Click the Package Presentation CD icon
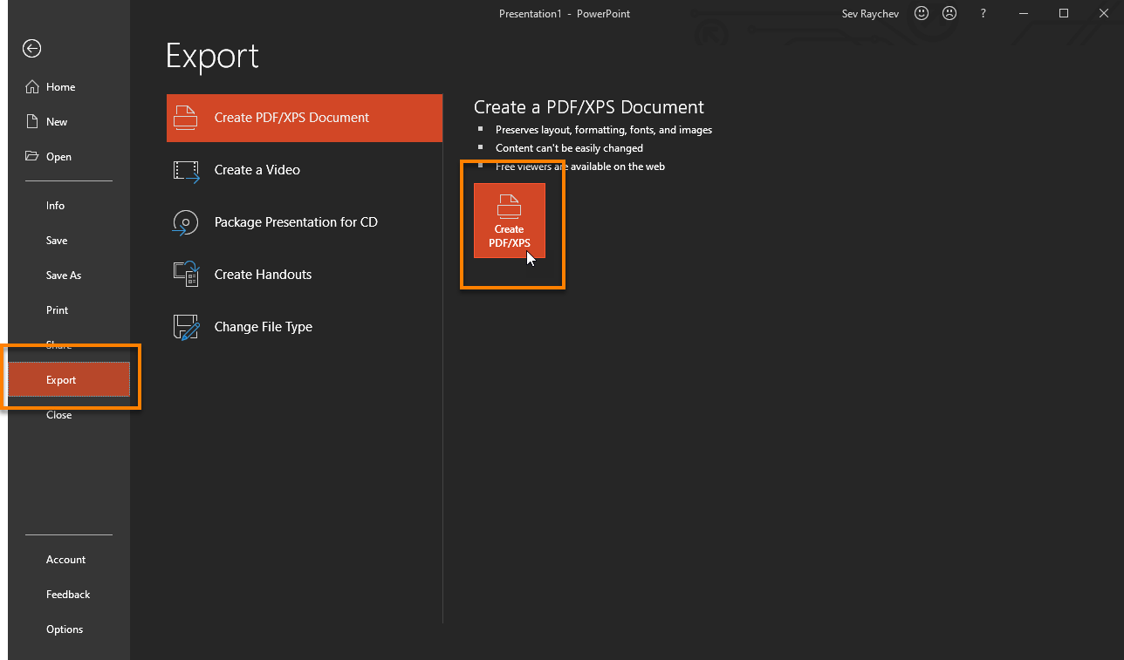The image size is (1124, 660). coord(187,223)
